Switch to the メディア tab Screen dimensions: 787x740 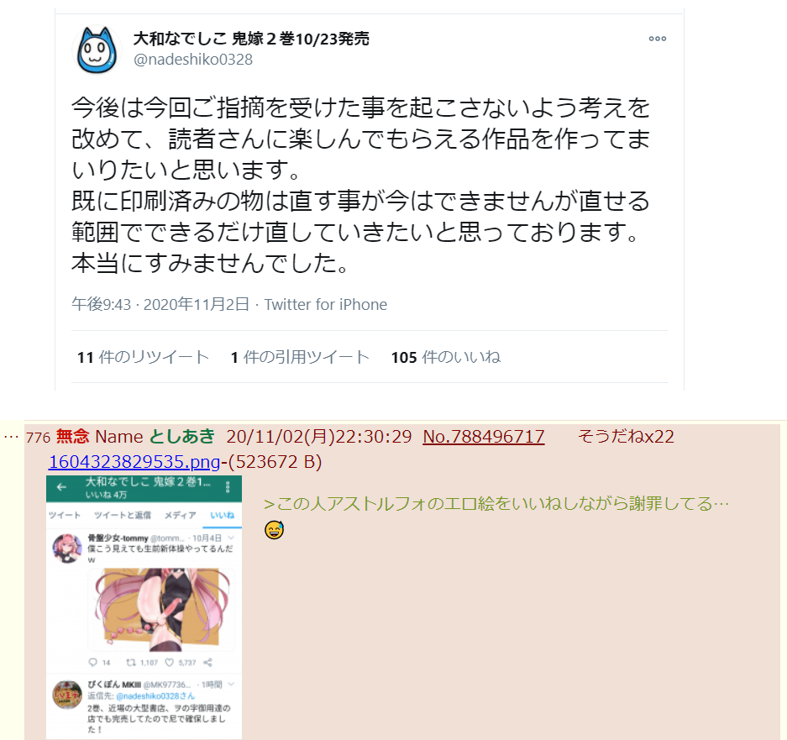pyautogui.click(x=181, y=515)
